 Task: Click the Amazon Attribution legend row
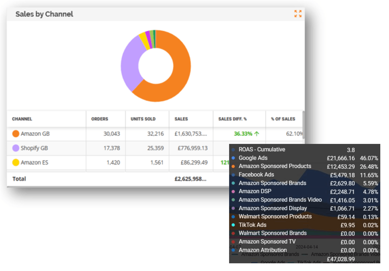point(304,250)
